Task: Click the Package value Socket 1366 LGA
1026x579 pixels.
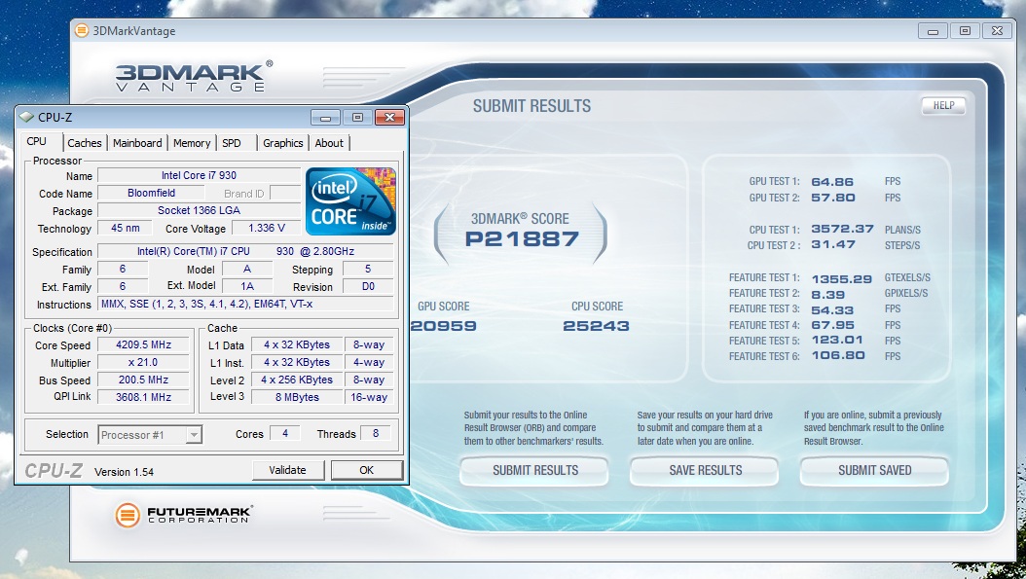Action: (199, 210)
